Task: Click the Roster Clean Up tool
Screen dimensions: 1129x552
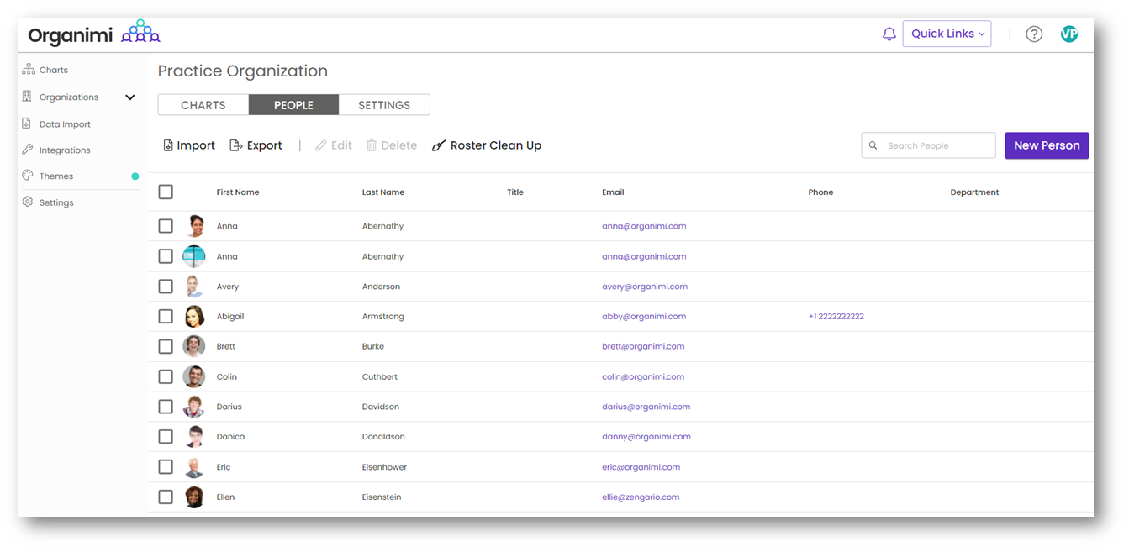Action: click(487, 145)
